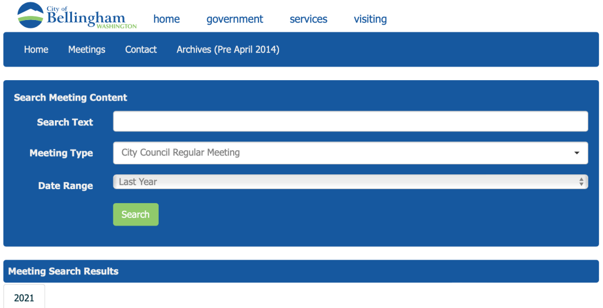Click the Date Range label

(x=65, y=186)
